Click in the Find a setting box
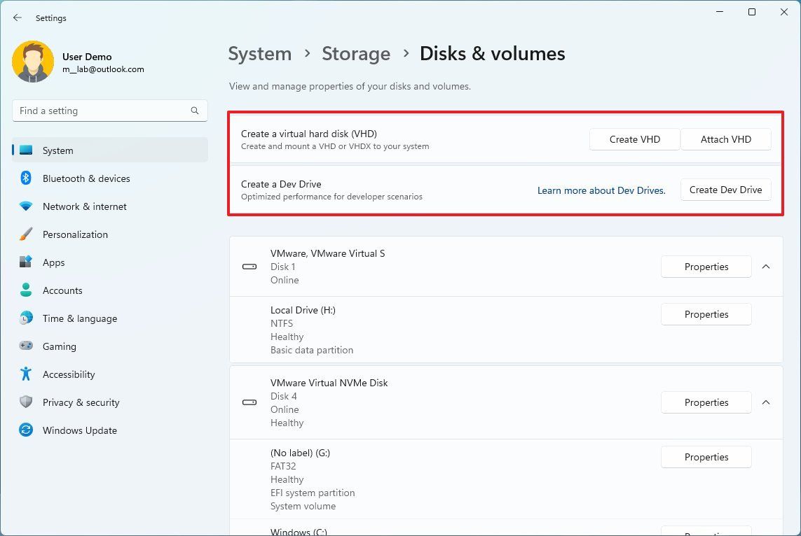The height and width of the screenshot is (536, 801). (105, 111)
